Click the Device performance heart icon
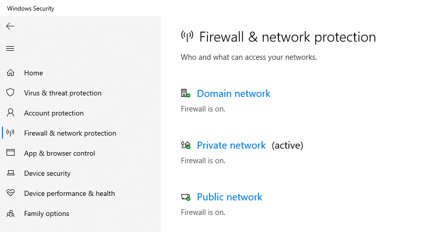Screen dimensions: 422x232 click(10, 193)
